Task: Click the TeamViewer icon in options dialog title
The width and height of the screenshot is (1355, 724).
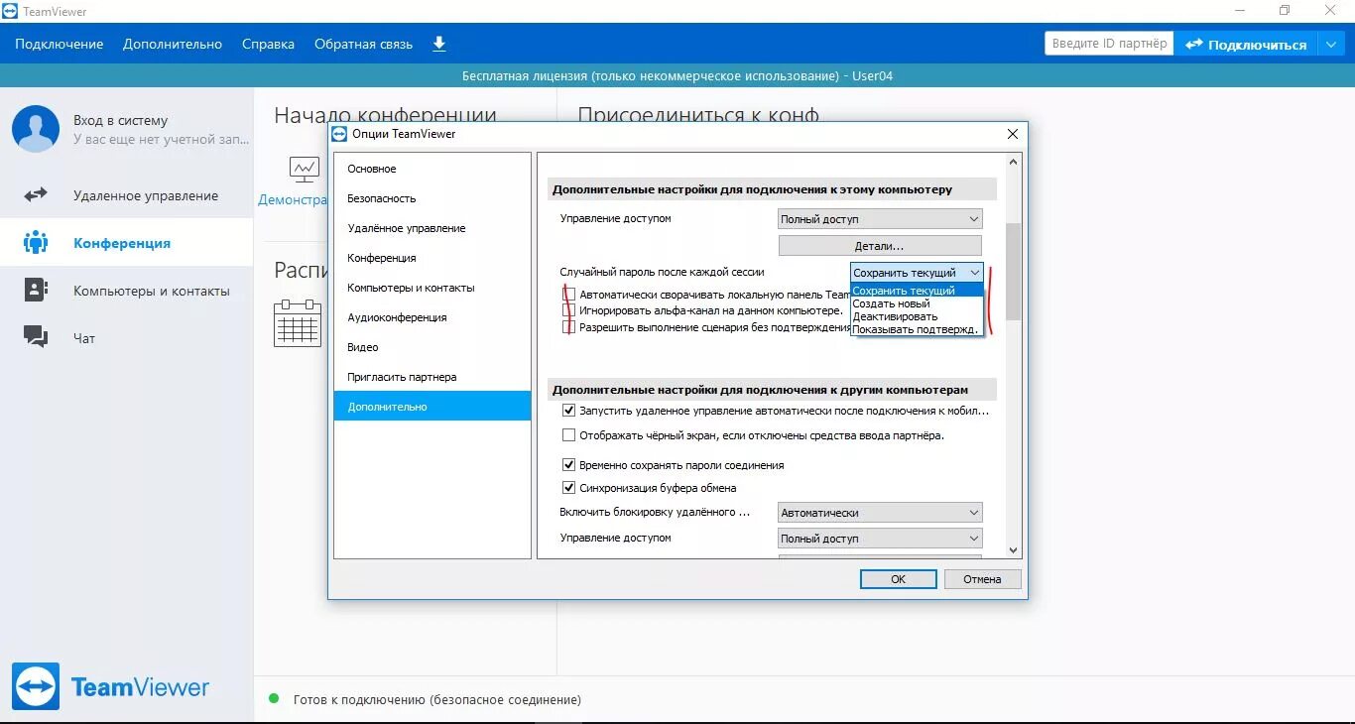Action: click(339, 134)
